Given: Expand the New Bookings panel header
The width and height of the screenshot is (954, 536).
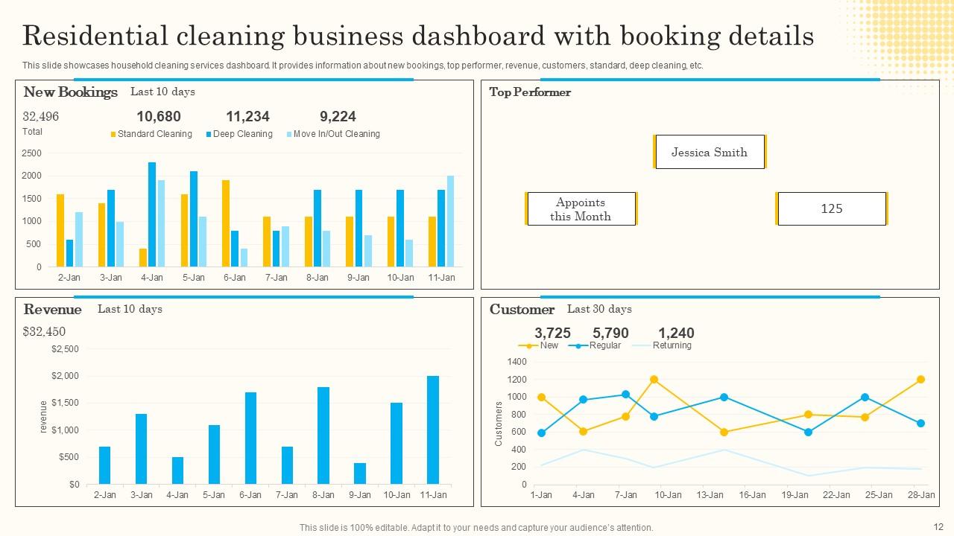Looking at the screenshot, I should tap(71, 92).
